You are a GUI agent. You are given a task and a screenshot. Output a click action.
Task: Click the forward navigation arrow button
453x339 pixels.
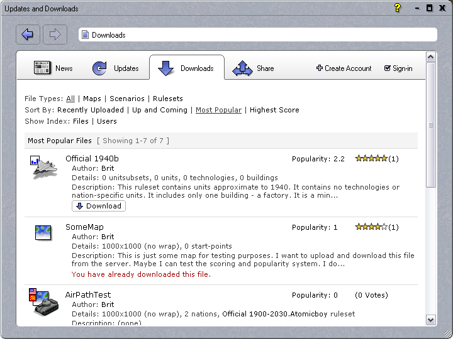coord(55,35)
